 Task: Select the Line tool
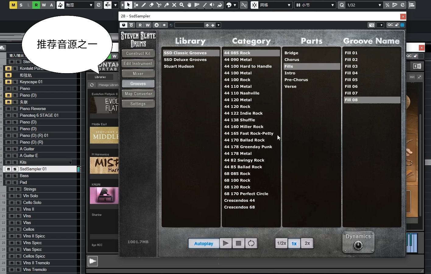point(204,5)
